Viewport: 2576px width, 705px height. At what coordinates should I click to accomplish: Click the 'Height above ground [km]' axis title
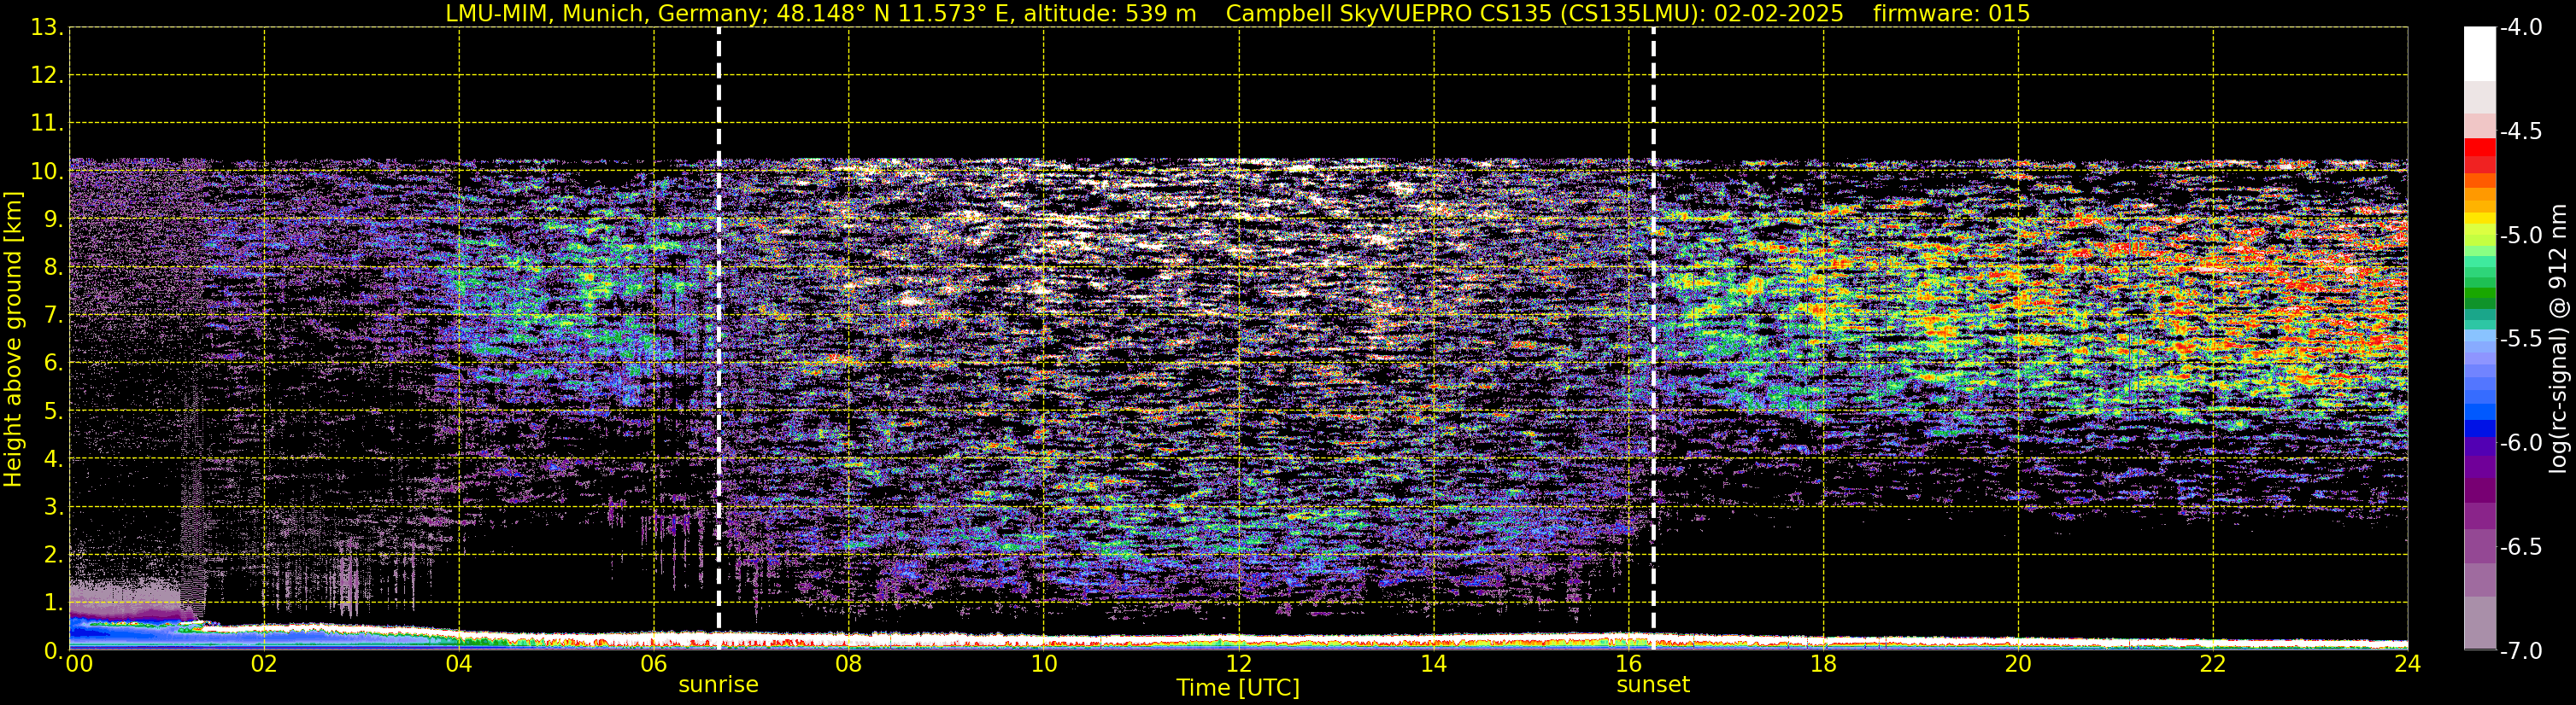(13, 340)
